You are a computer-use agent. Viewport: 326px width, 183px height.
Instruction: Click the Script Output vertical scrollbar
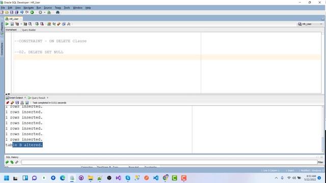pos(322,129)
